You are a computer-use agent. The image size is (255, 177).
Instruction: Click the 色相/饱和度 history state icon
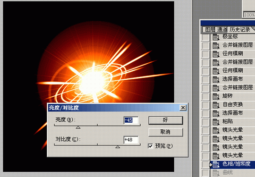(216, 164)
